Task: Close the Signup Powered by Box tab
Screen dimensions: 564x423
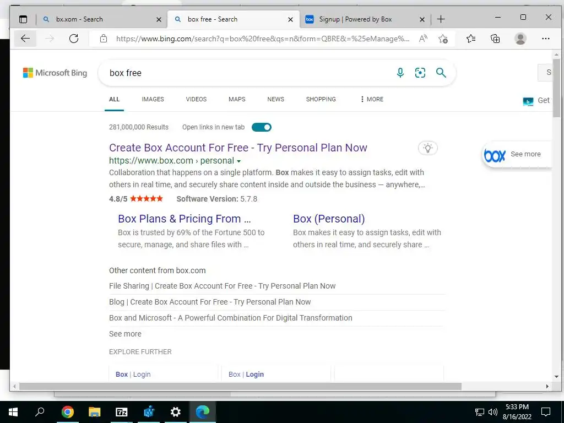Action: pyautogui.click(x=422, y=19)
